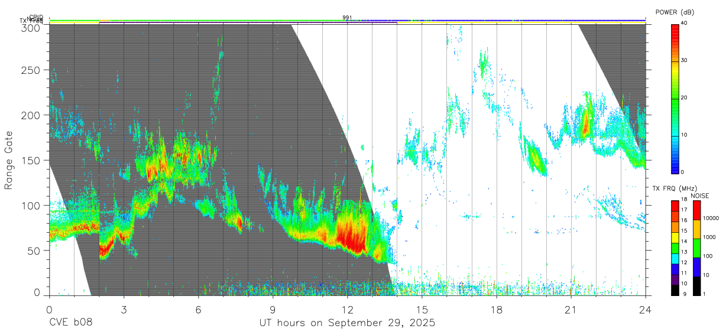Click the 150 range gate tick label
Viewport: 726px width, 335px height.
(x=31, y=160)
